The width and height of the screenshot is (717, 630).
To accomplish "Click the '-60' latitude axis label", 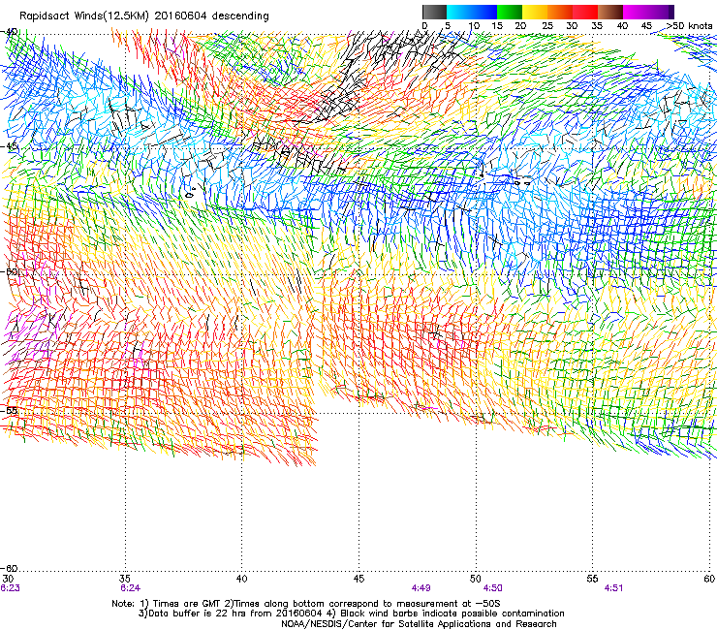I will [x=9, y=568].
